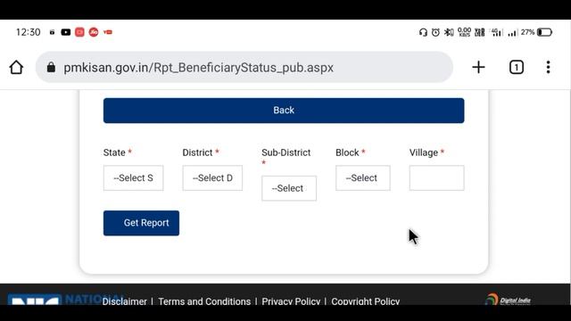Open the Sub-District dropdown
Screen dimensions: 571x321
289,188
